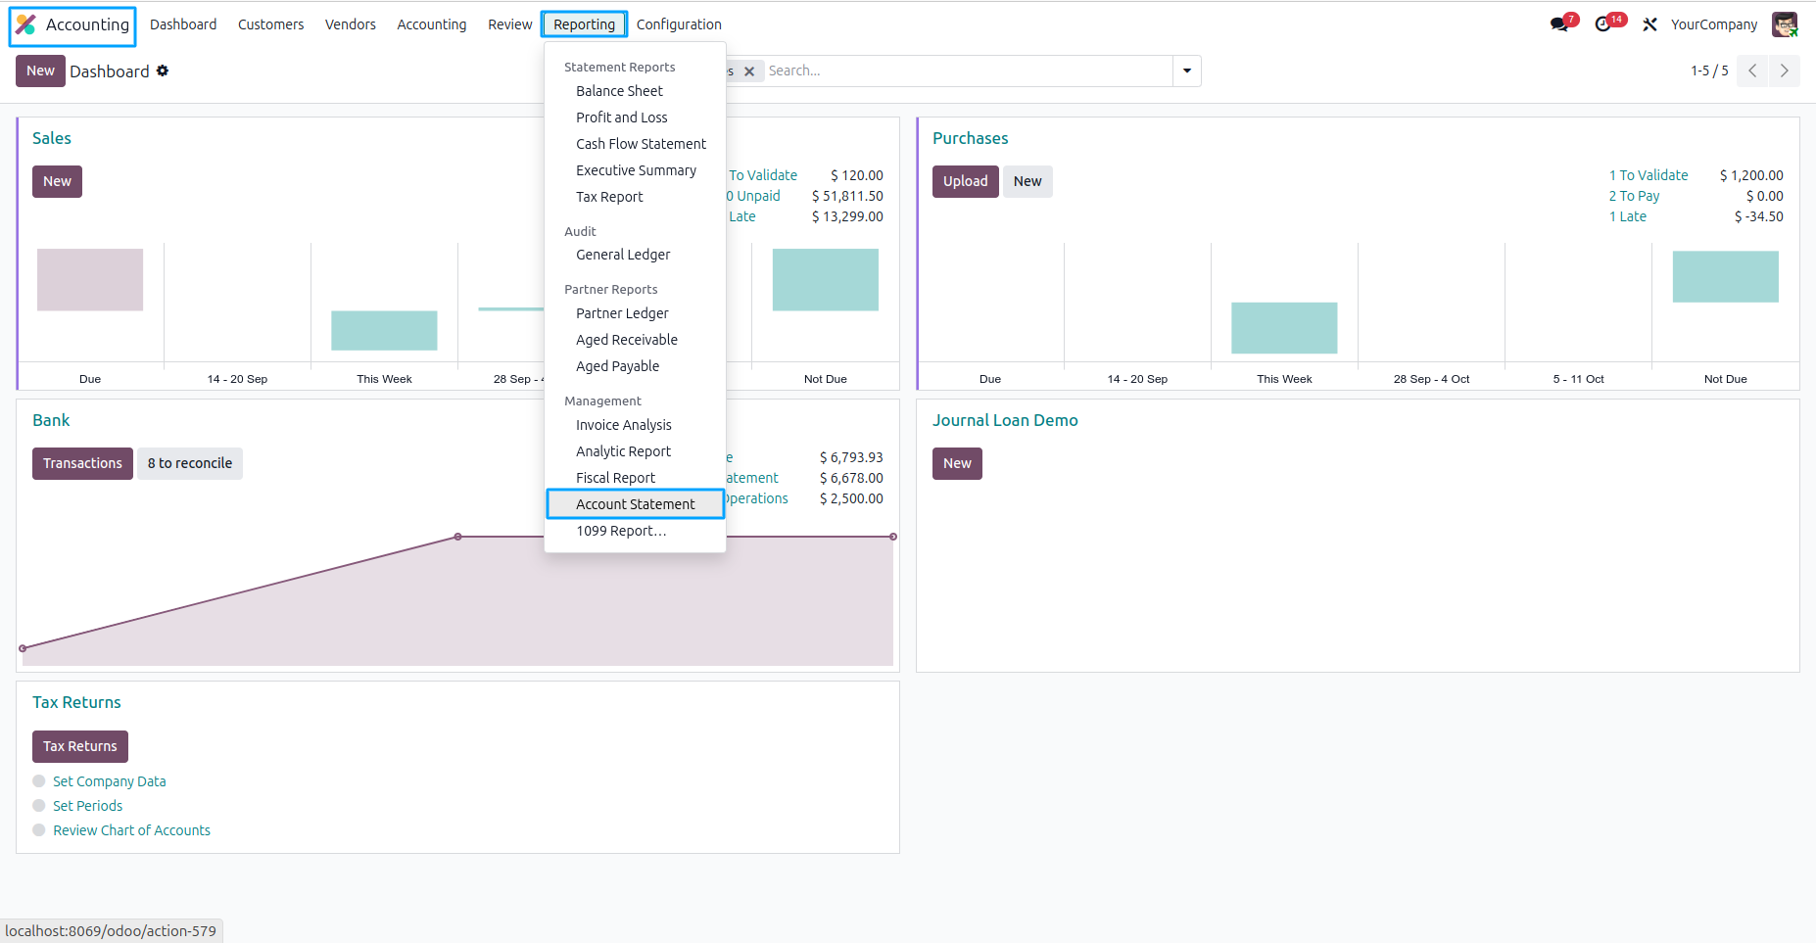Open the debug tools icon
Viewport: 1816px width, 943px height.
click(1650, 24)
